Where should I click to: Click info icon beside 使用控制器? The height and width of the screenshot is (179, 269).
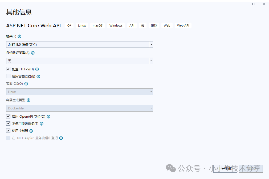[31, 131]
